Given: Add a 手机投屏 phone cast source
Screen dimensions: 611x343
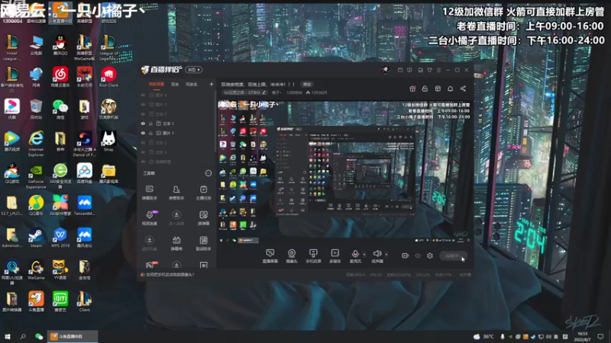Looking at the screenshot, I should coord(313,256).
